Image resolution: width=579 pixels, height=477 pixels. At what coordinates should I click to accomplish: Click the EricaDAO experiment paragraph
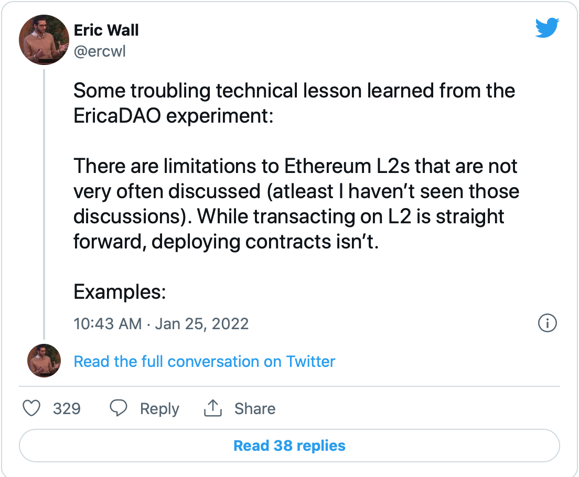[294, 103]
